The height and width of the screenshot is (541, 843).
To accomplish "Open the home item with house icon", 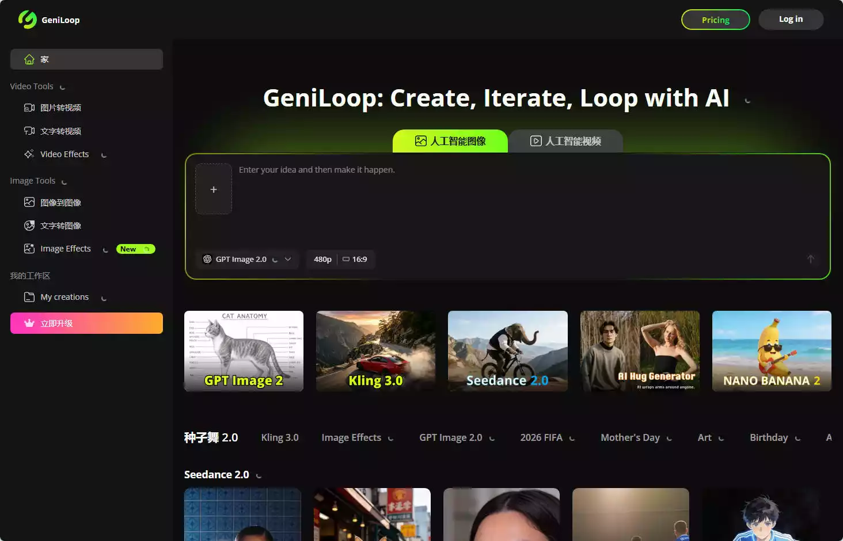I will point(86,59).
